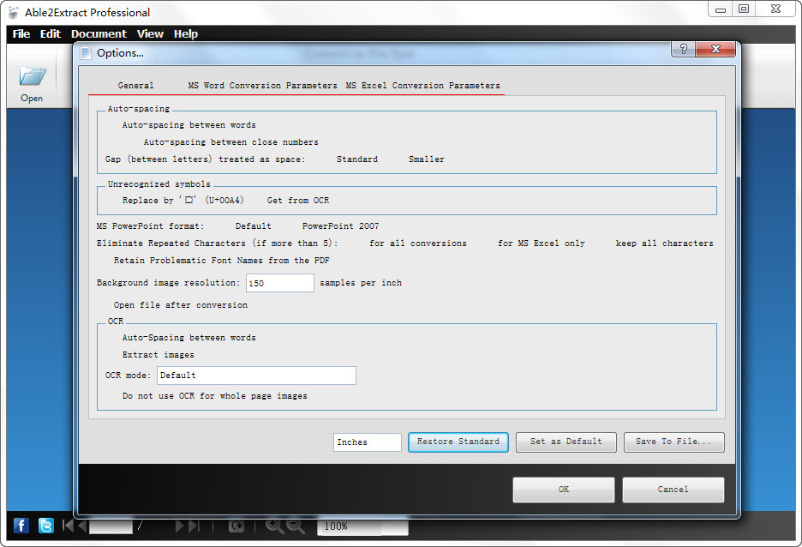Viewport: 802px width, 547px height.
Task: Click the Able2Extract application title icon
Action: click(14, 12)
